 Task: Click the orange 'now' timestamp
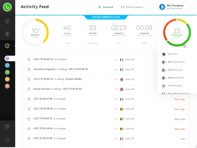(x=182, y=139)
